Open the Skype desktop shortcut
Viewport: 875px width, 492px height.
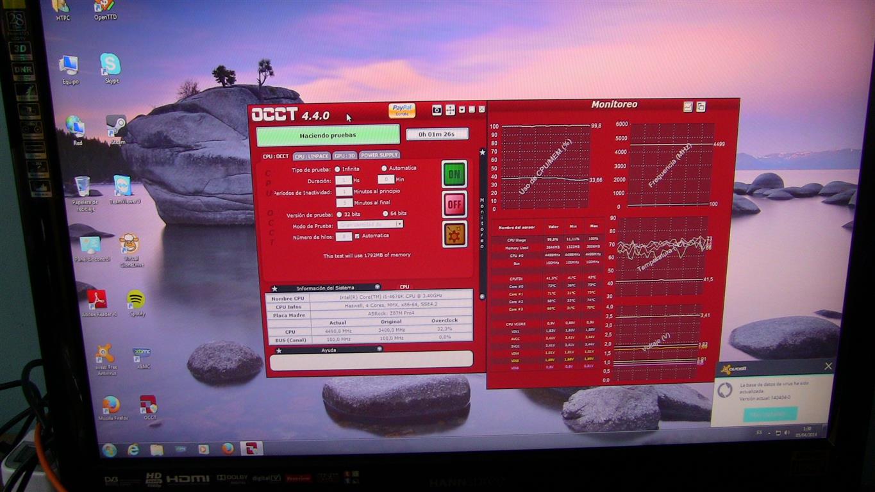coord(111,68)
